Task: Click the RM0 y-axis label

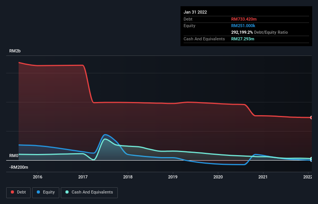Action: 14,156
